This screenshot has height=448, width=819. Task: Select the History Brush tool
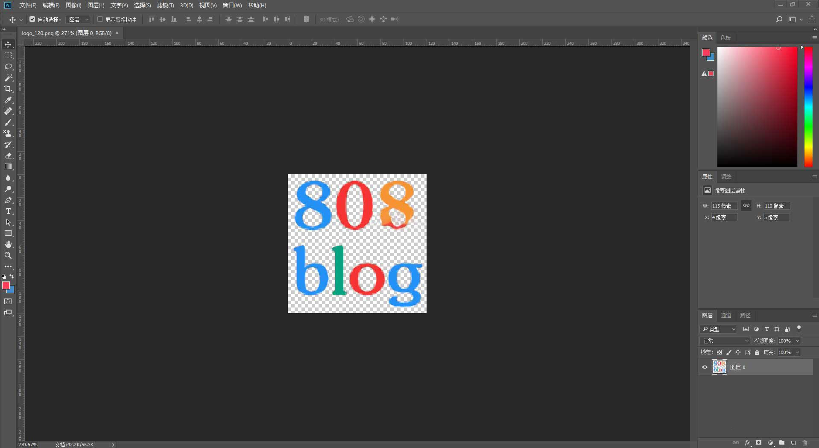click(x=8, y=144)
